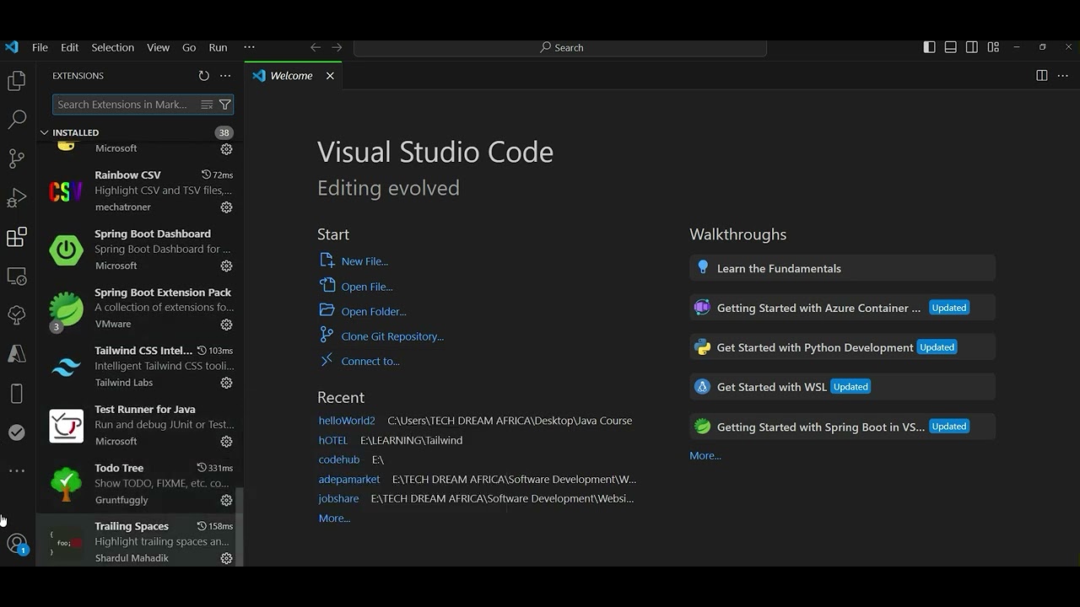Click Connect to link
Viewport: 1080px width, 607px height.
click(x=370, y=361)
